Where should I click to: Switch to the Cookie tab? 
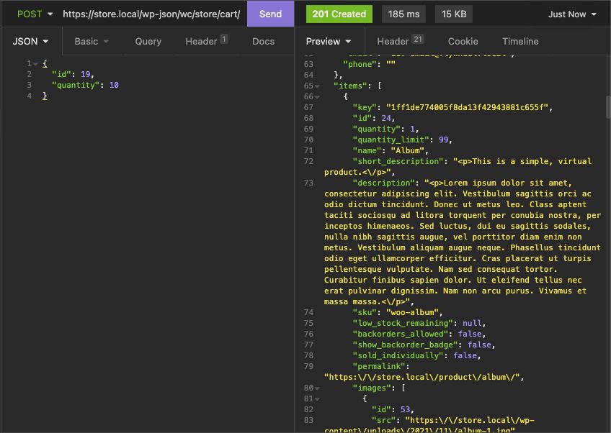point(463,41)
